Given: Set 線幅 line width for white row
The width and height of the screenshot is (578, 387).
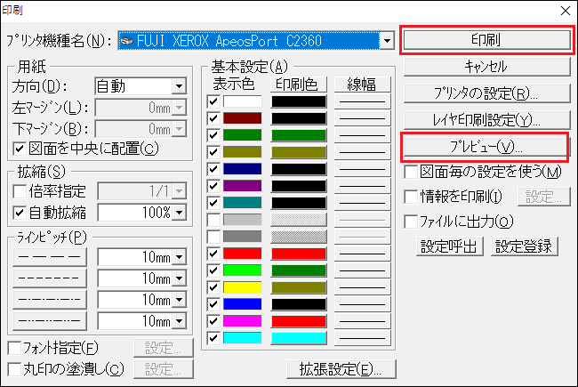Looking at the screenshot, I should (362, 101).
